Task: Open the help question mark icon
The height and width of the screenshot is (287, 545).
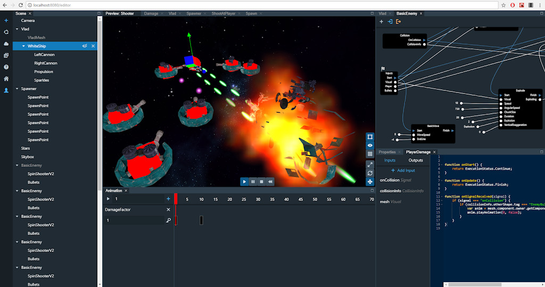Action: 6,67
